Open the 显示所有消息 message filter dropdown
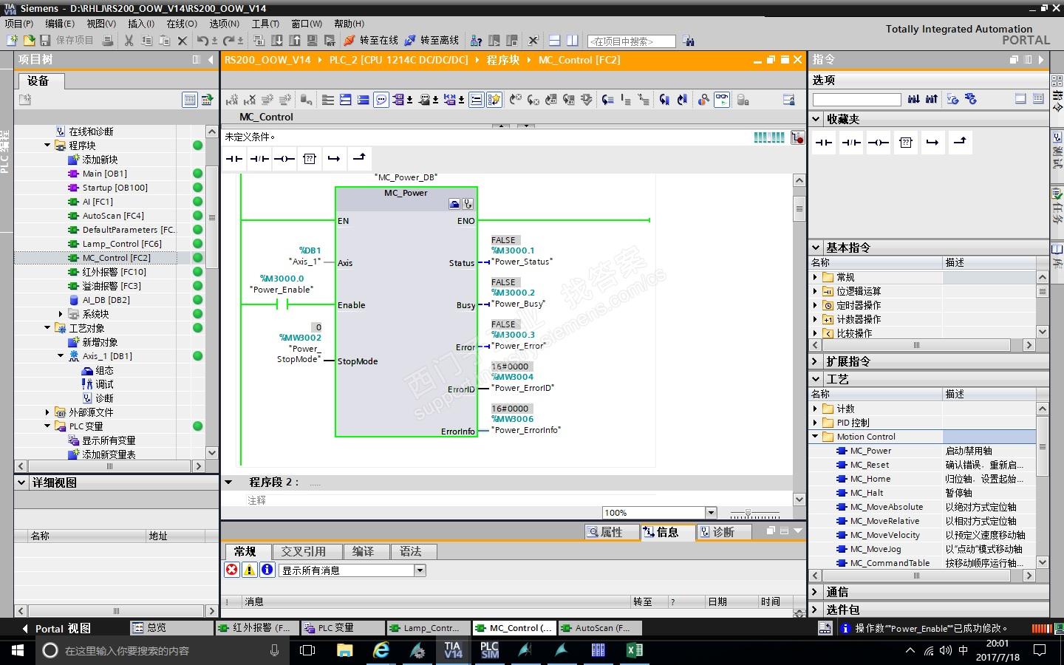The width and height of the screenshot is (1064, 665). click(x=420, y=570)
